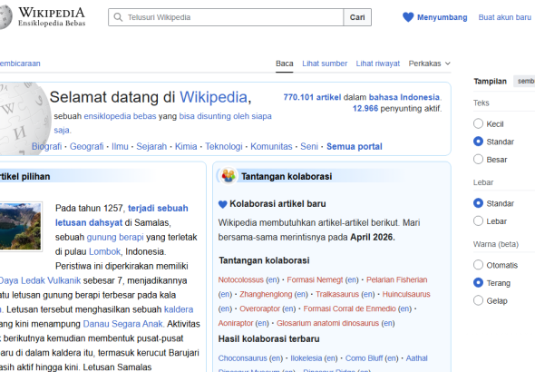Open the Sejarah portal
This screenshot has width=535, height=372.
(151, 146)
